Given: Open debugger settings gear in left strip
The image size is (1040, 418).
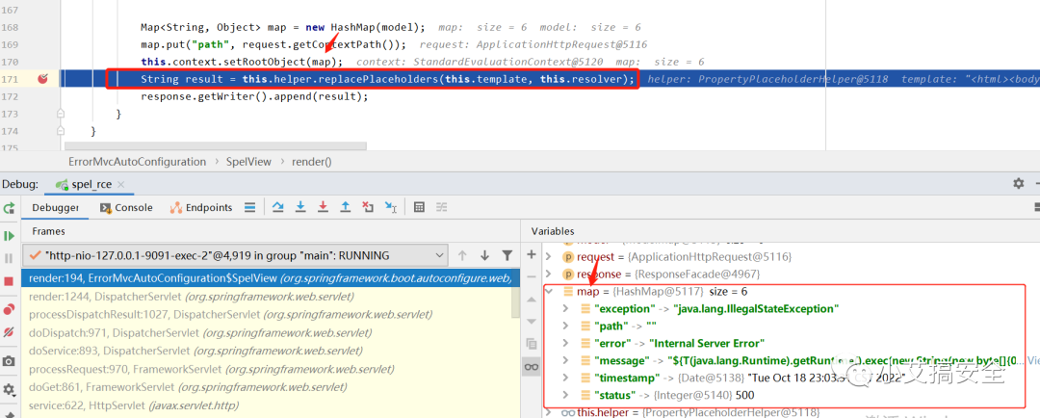Looking at the screenshot, I should point(9,389).
